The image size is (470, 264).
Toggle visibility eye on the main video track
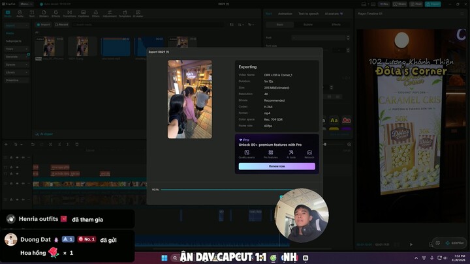pyautogui.click(x=17, y=183)
